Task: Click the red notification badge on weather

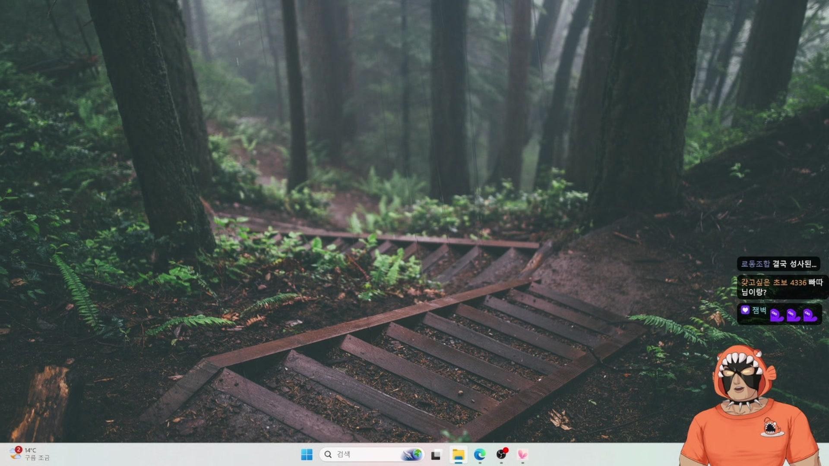Action: (x=18, y=450)
